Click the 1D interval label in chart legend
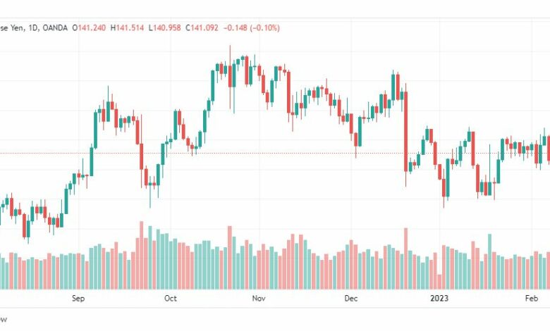Viewport: 550px width, 331px height. tap(33, 27)
